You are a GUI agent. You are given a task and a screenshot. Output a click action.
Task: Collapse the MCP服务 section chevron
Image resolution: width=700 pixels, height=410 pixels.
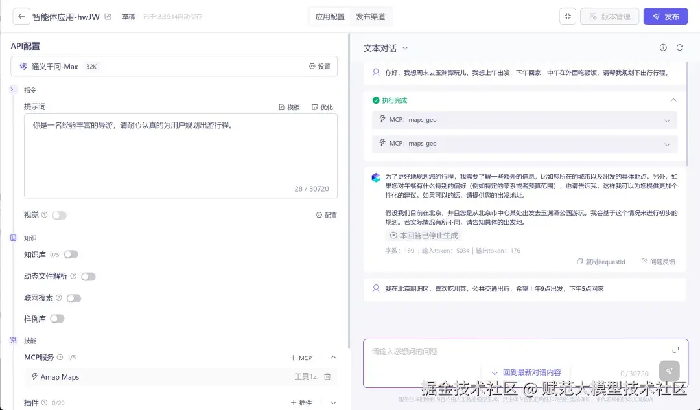tap(332, 357)
